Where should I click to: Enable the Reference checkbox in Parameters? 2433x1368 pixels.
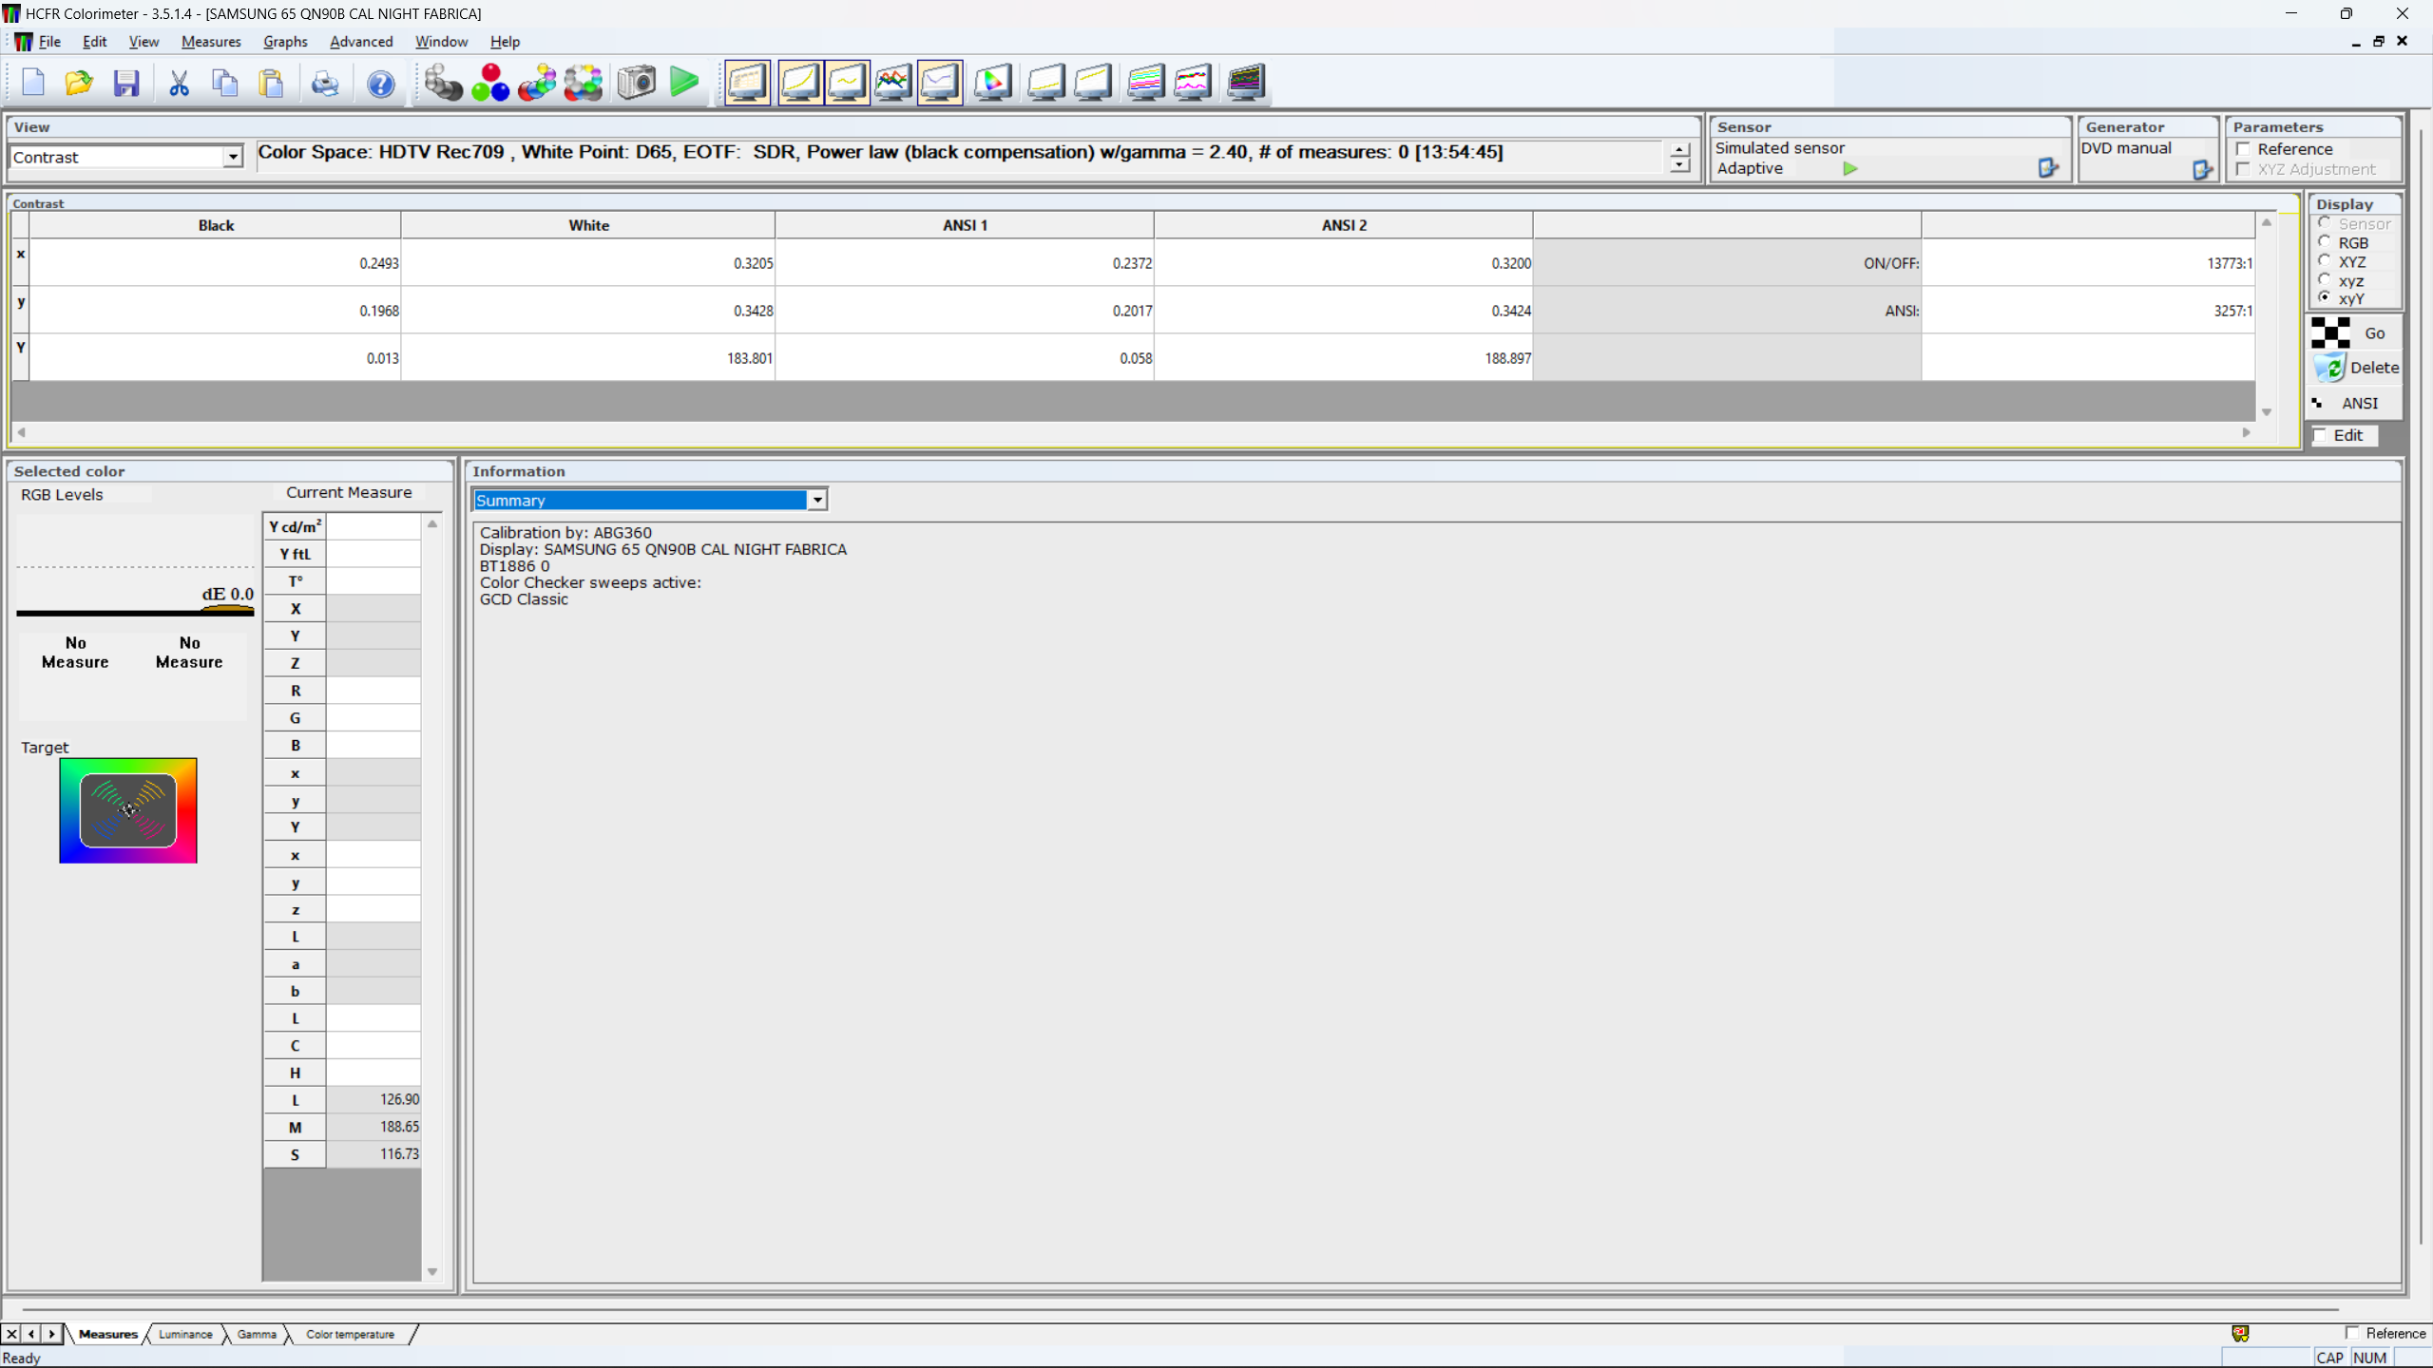[2244, 149]
